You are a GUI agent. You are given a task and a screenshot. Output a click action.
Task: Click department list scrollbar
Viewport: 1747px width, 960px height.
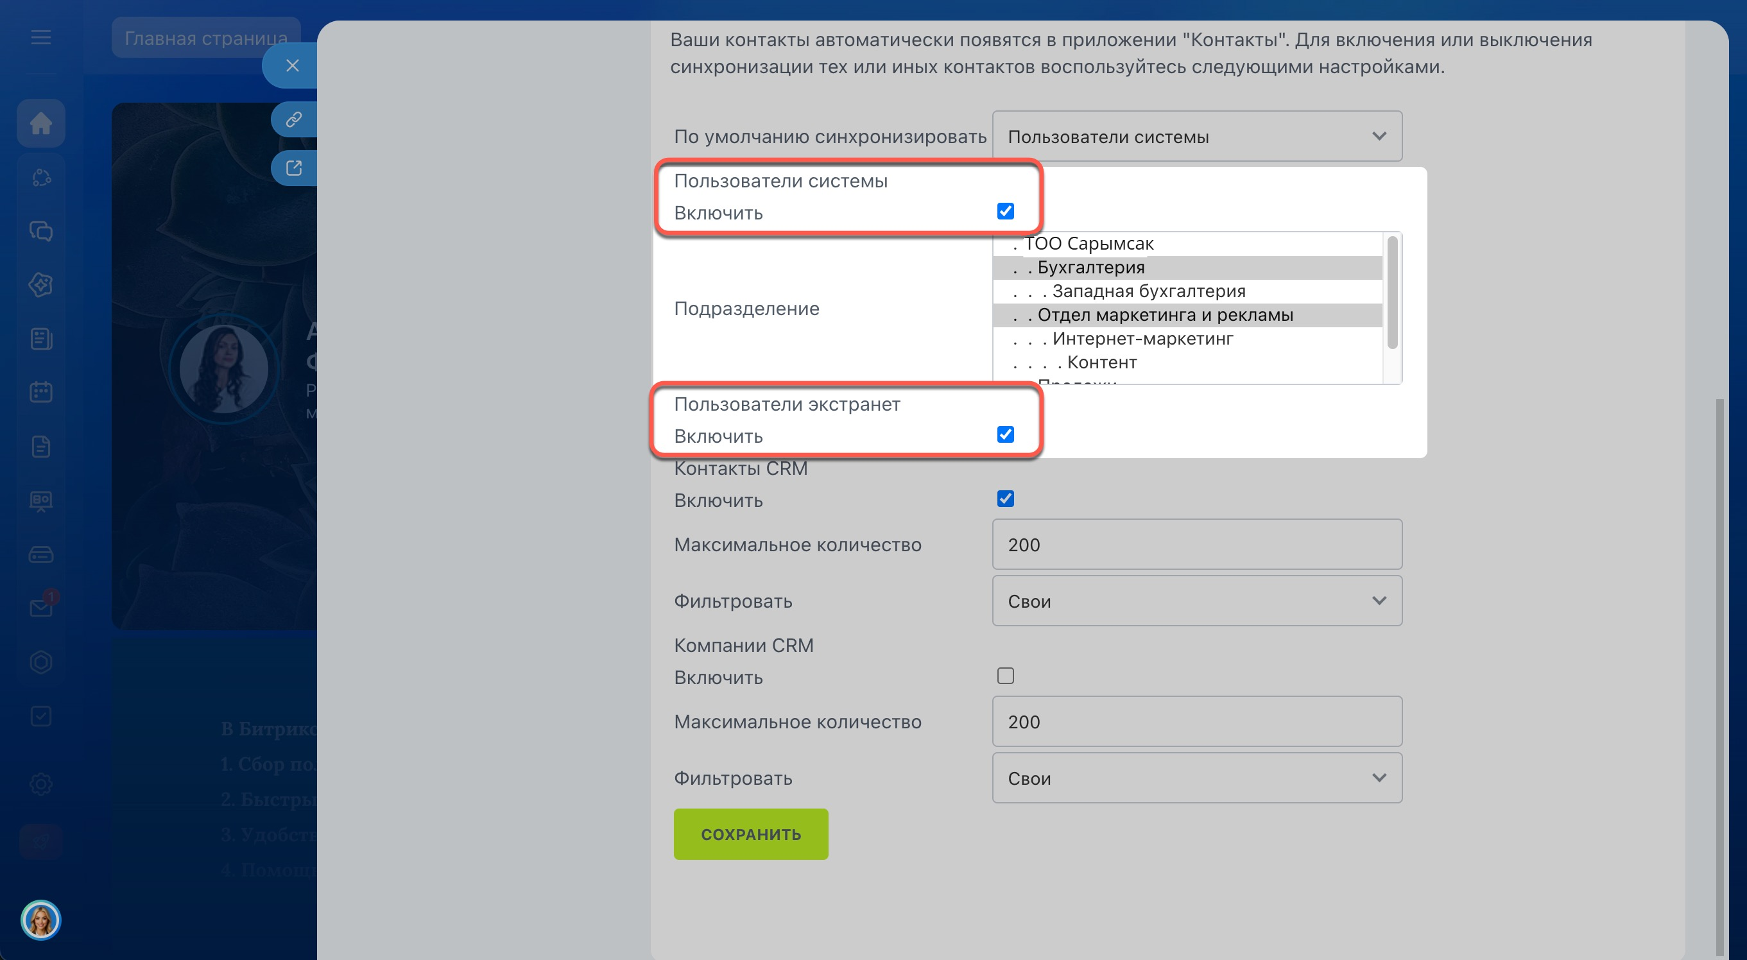tap(1392, 292)
